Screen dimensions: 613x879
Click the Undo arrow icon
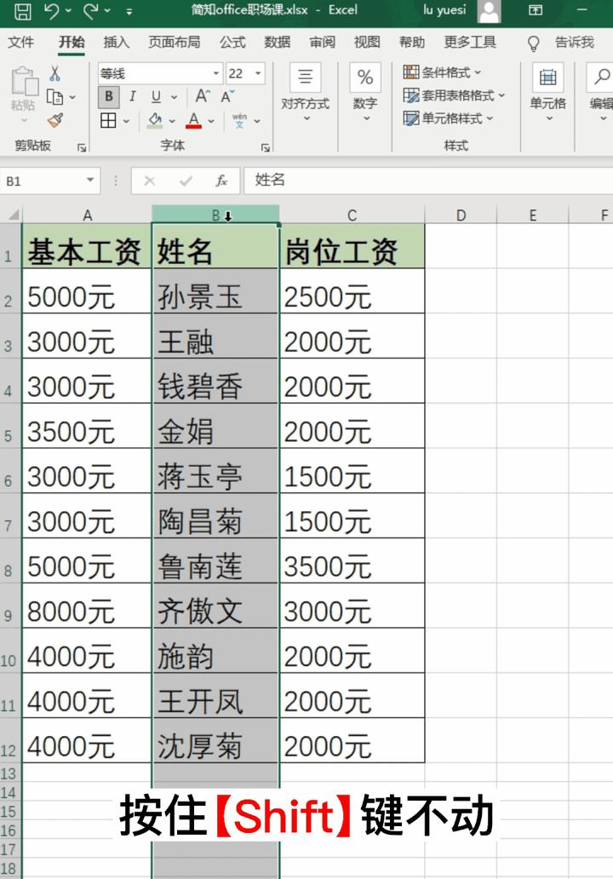[x=52, y=11]
